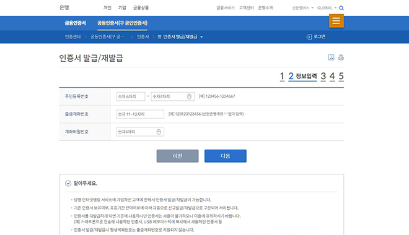The image size is (409, 235).
Task: Click the 다음 button
Action: [x=226, y=156]
